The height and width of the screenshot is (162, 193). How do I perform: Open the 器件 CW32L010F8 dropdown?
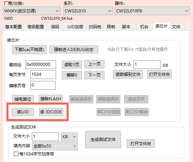tap(152, 11)
